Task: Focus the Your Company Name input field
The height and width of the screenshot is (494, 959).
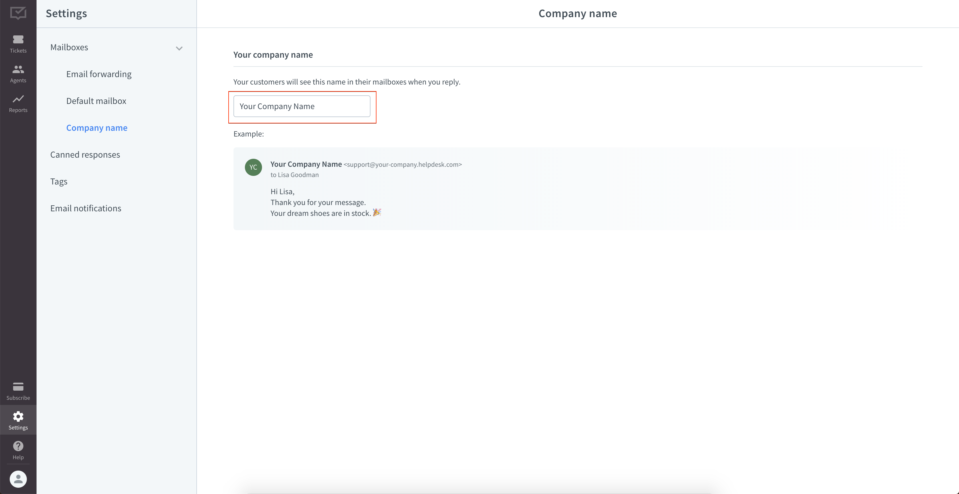Action: pos(302,106)
